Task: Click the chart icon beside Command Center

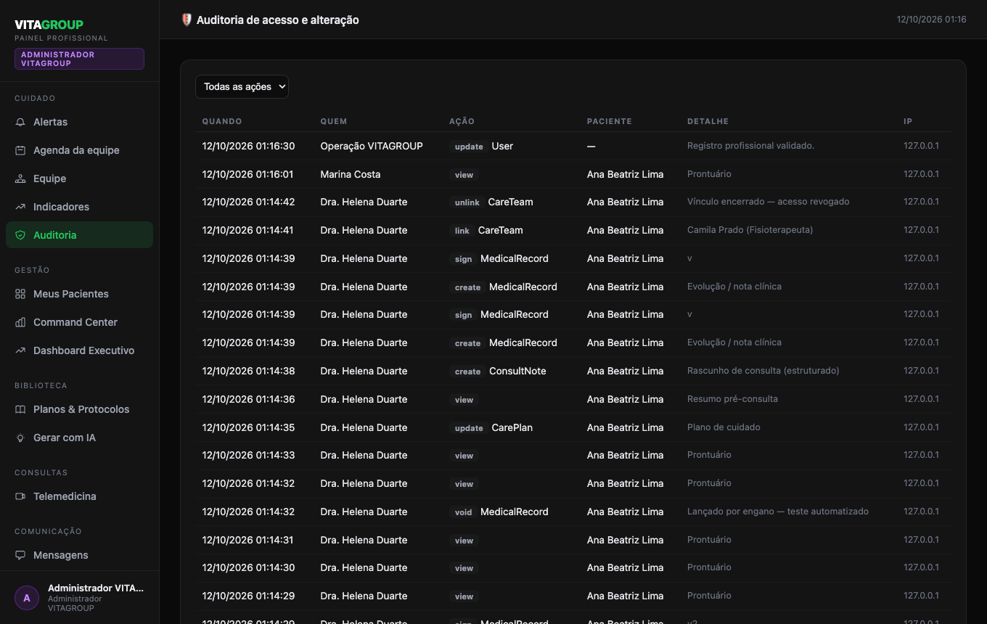Action: 20,322
